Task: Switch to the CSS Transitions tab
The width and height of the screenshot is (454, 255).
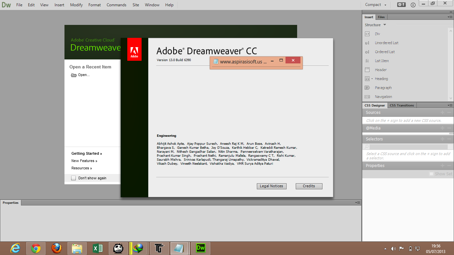Action: pos(402,106)
